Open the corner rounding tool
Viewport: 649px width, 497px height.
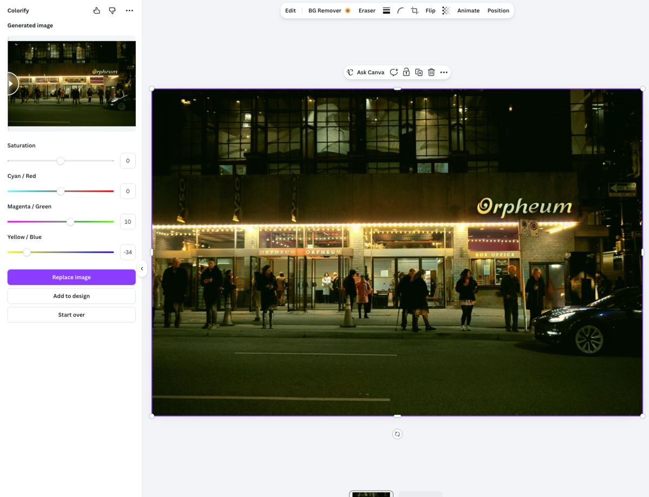[x=401, y=11]
